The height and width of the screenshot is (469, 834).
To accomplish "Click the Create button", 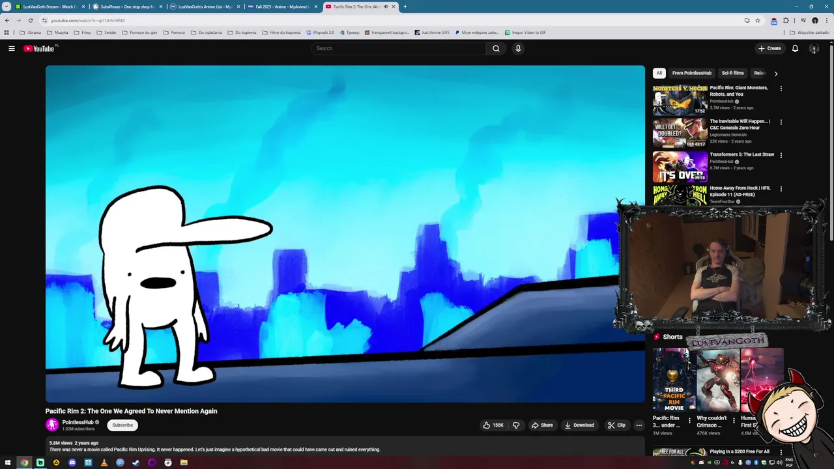I will point(769,48).
